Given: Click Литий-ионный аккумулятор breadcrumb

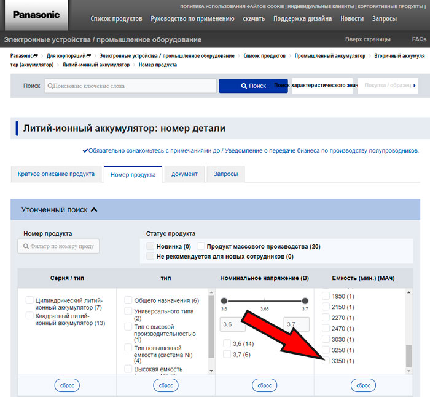Looking at the screenshot, I should point(96,65).
